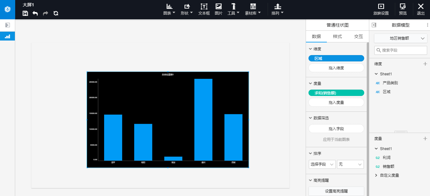Viewport: 430px width, 196px height.
Task: Click the 退出 exit button
Action: pyautogui.click(x=421, y=9)
